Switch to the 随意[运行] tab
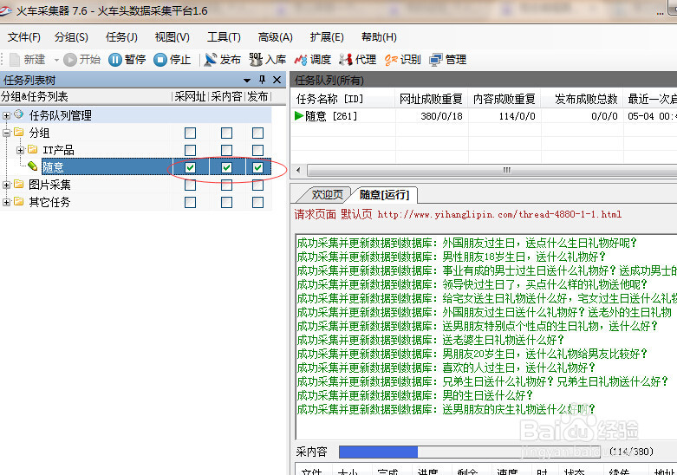This screenshot has height=475, width=677. click(384, 195)
